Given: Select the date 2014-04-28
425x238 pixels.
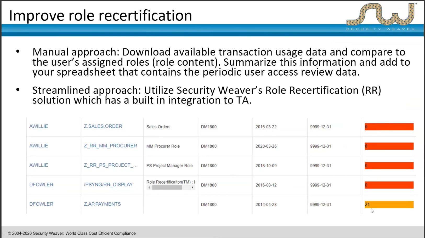Looking at the screenshot, I should pyautogui.click(x=266, y=205).
